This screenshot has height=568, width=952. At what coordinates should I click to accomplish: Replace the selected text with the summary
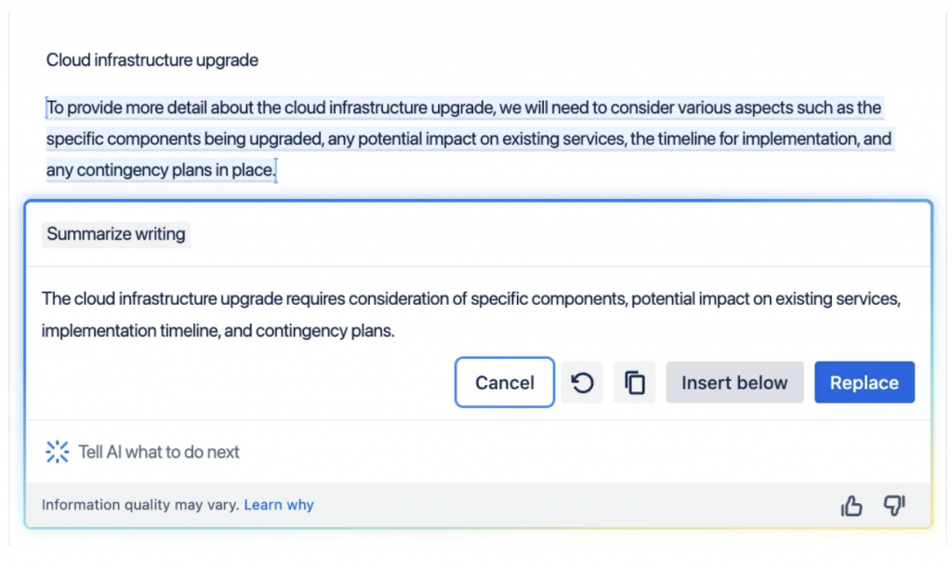864,382
